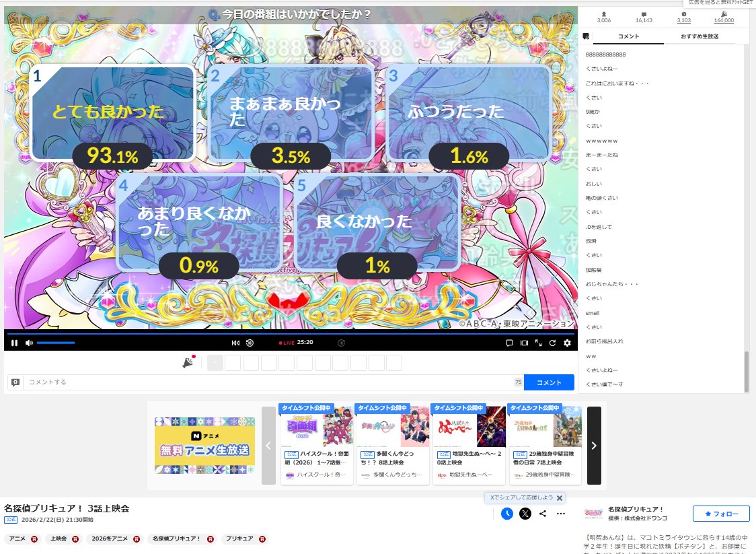Mute the player volume speaker icon
The width and height of the screenshot is (756, 554).
tap(29, 343)
